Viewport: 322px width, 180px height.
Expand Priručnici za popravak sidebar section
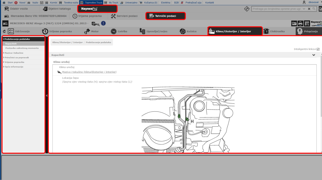[23, 57]
